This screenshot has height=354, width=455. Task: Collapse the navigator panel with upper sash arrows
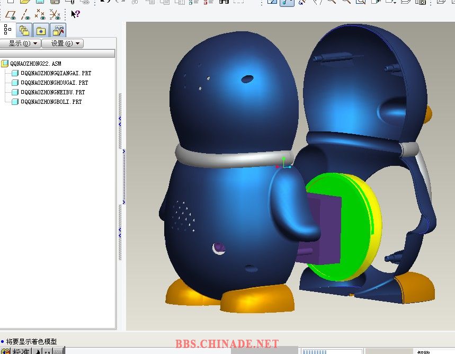pos(120,121)
